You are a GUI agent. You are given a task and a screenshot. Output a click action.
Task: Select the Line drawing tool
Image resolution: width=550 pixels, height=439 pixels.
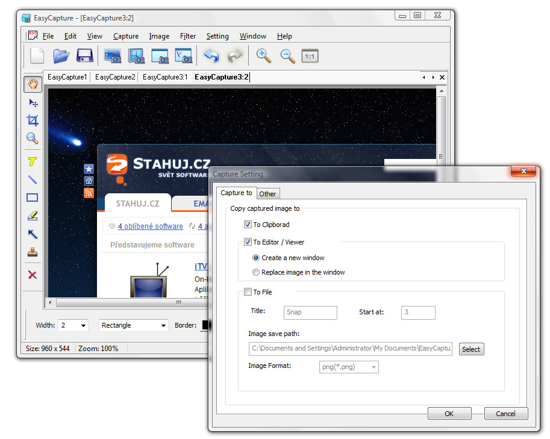tap(33, 179)
